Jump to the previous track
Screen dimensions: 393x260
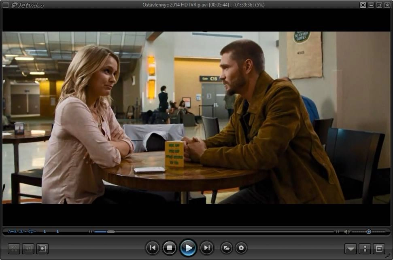[153, 248]
